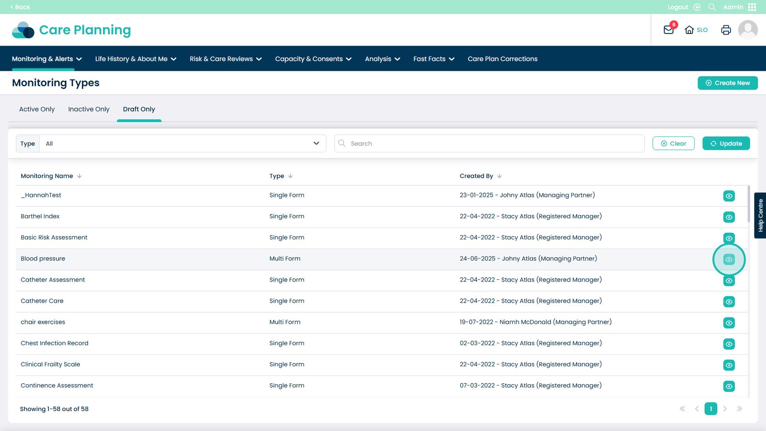
Task: Expand the Capacity & Consents menu
Action: coord(313,59)
